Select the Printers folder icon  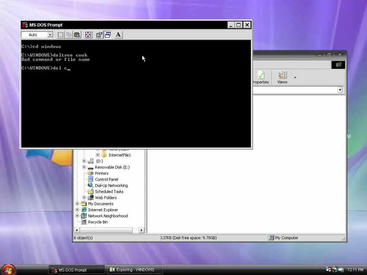click(x=91, y=173)
